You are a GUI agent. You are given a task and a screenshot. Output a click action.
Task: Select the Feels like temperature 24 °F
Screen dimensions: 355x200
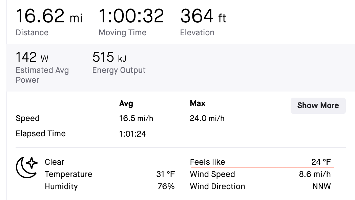(x=320, y=162)
